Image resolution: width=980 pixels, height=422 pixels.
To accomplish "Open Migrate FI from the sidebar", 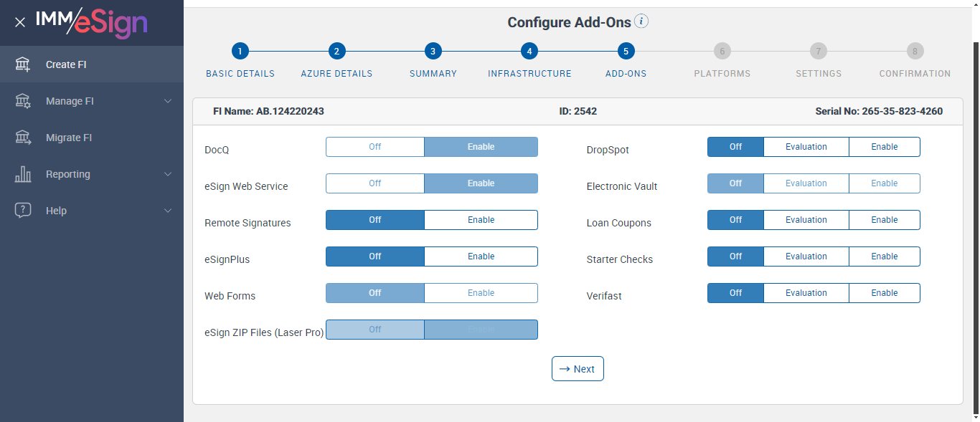I will pyautogui.click(x=69, y=138).
